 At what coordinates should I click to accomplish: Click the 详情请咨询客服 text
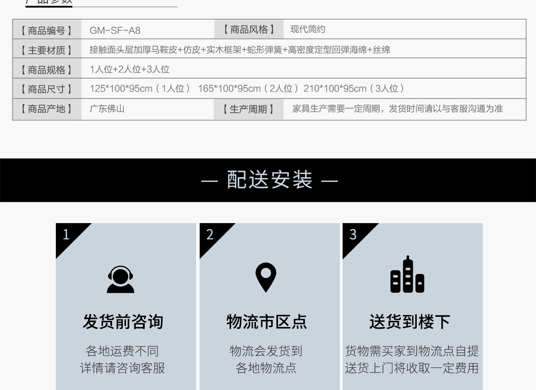(x=123, y=368)
